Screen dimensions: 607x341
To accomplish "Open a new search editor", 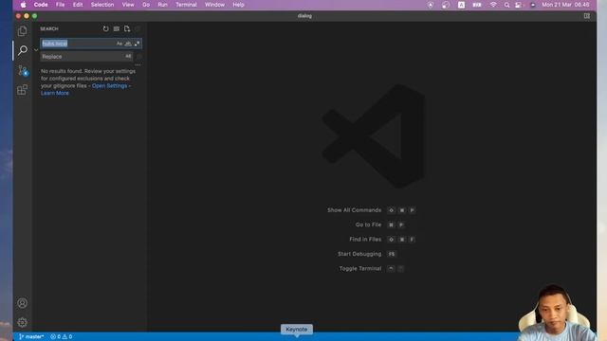I will [127, 29].
